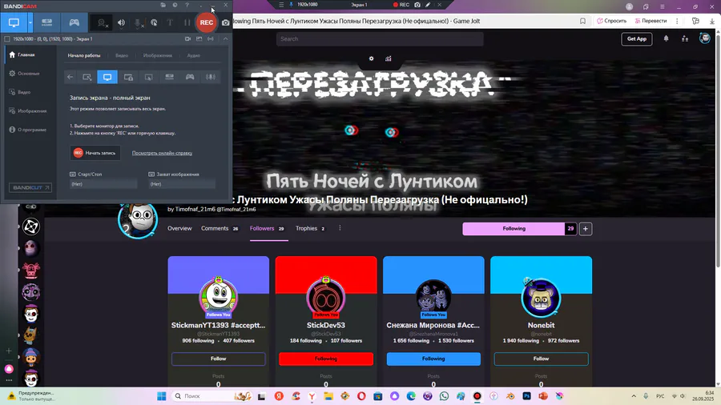Open the Bandicam output folder icon
This screenshot has width=721, height=405.
coord(163,5)
